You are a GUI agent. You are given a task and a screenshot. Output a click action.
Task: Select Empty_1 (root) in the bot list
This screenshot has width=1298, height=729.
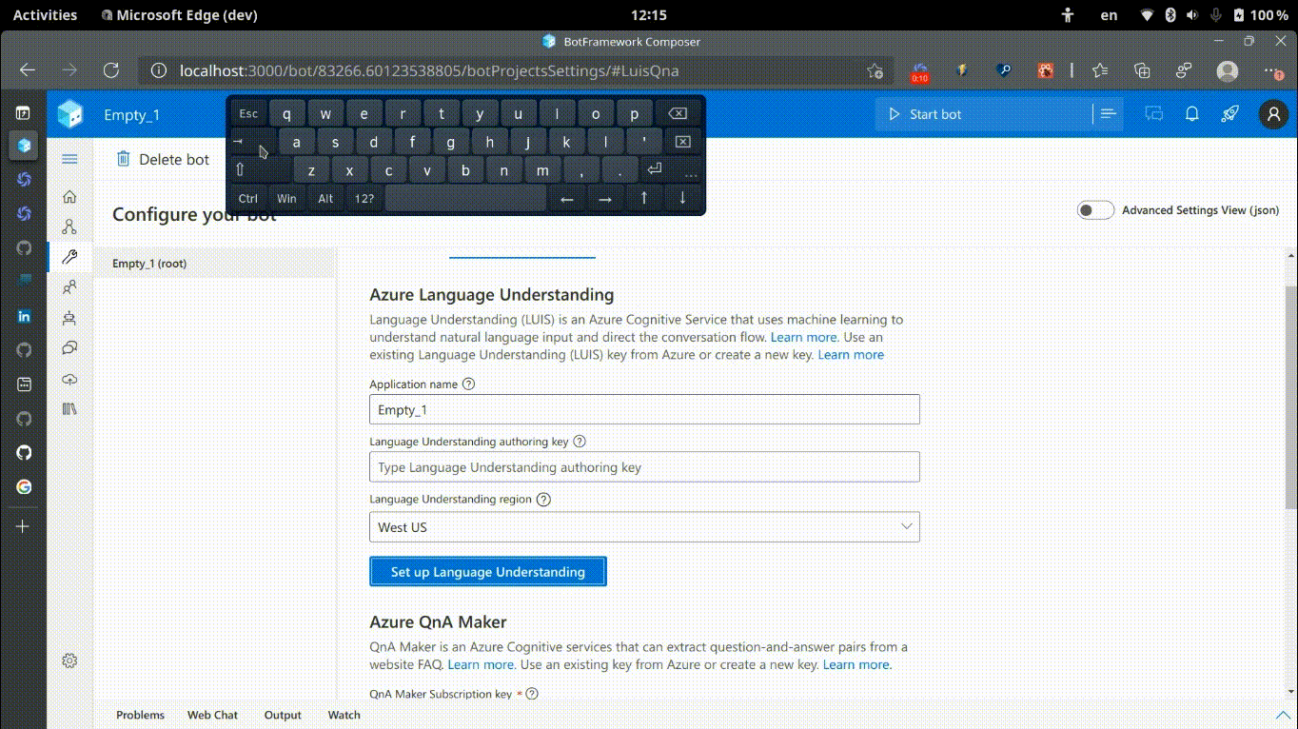(215, 264)
